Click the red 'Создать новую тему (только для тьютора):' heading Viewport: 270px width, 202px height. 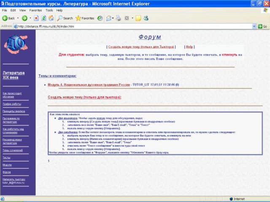coord(84,97)
